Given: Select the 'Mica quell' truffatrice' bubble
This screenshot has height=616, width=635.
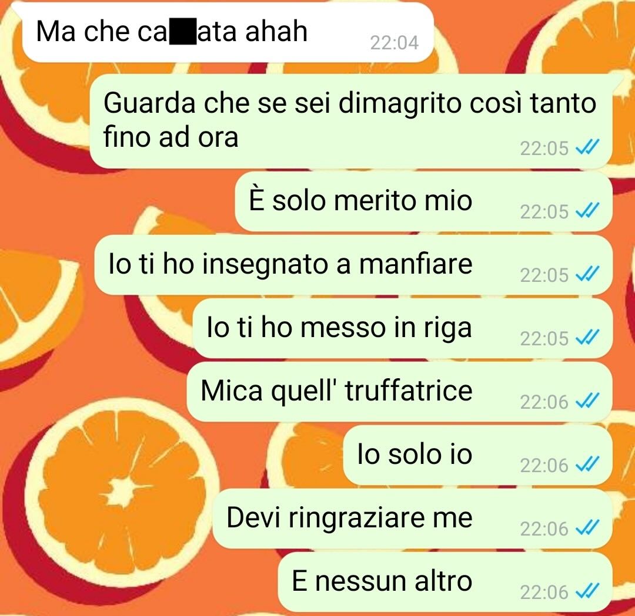Looking at the screenshot, I should 399,392.
